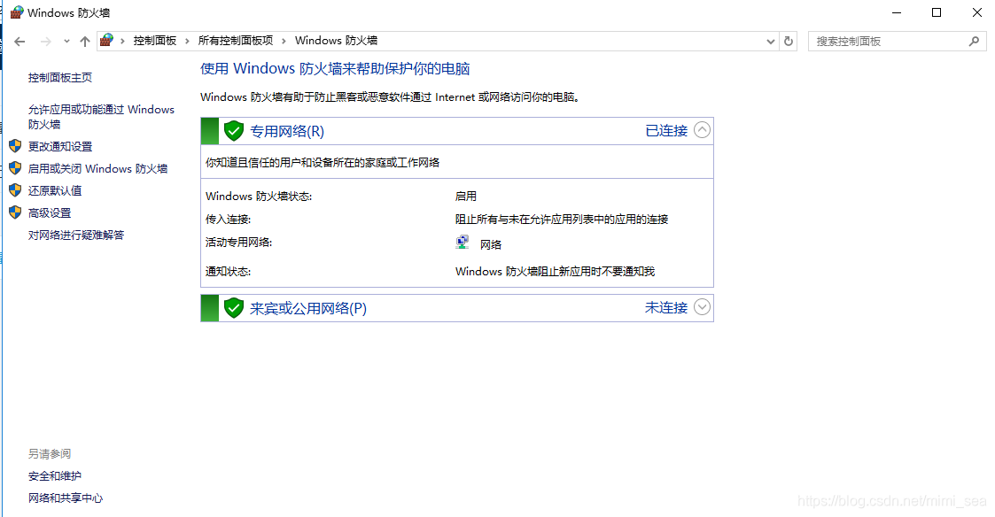The width and height of the screenshot is (995, 517).
Task: Click the Forward navigation arrow
Action: 46,42
